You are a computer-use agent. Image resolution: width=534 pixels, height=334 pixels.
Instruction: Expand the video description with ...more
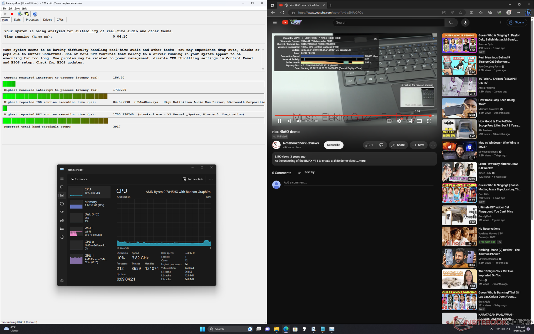361,161
